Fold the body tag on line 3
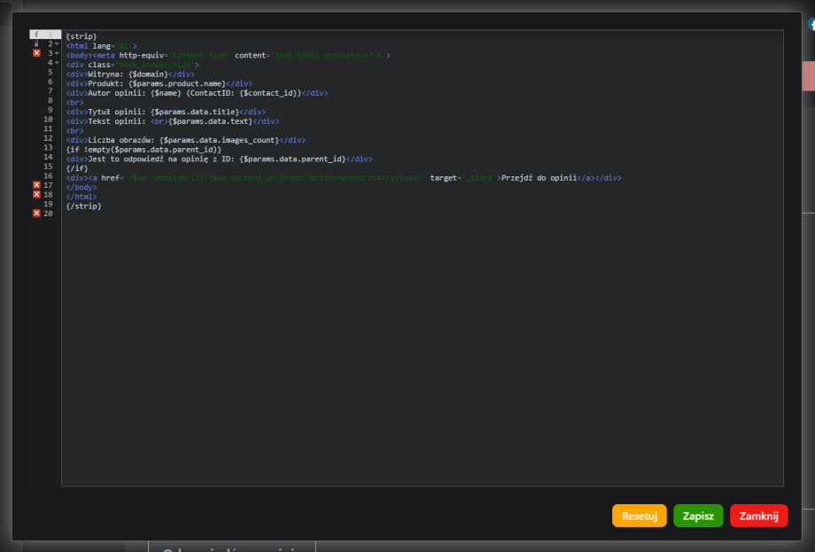 57,53
